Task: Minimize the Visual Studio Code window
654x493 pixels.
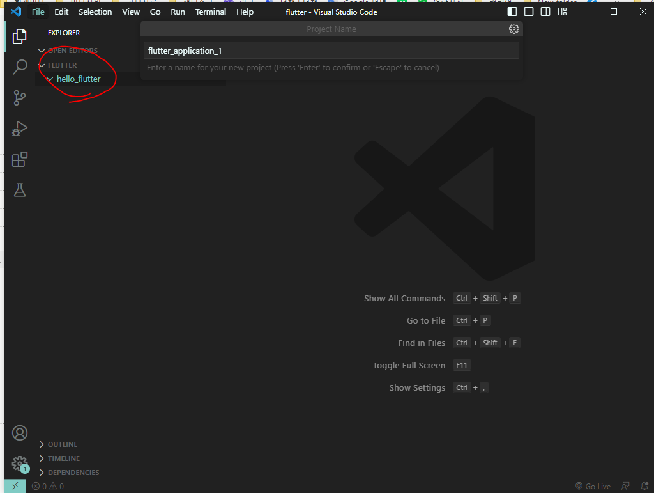Action: coord(584,12)
